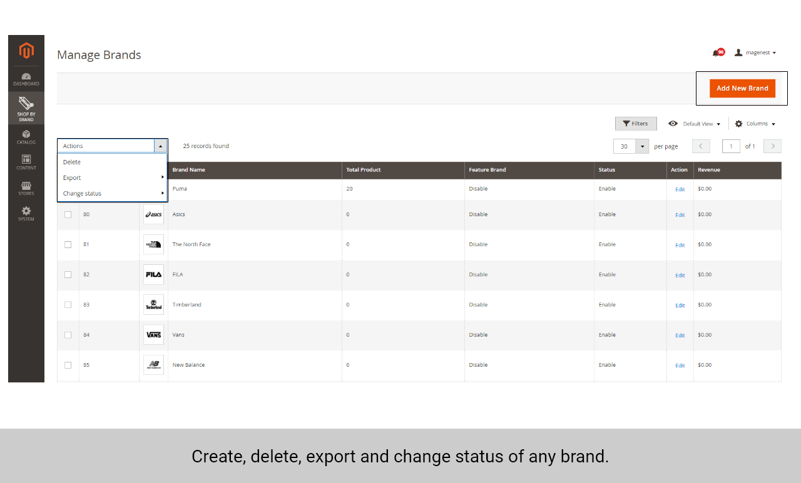Collapse the Actions dropdown

coord(161,146)
